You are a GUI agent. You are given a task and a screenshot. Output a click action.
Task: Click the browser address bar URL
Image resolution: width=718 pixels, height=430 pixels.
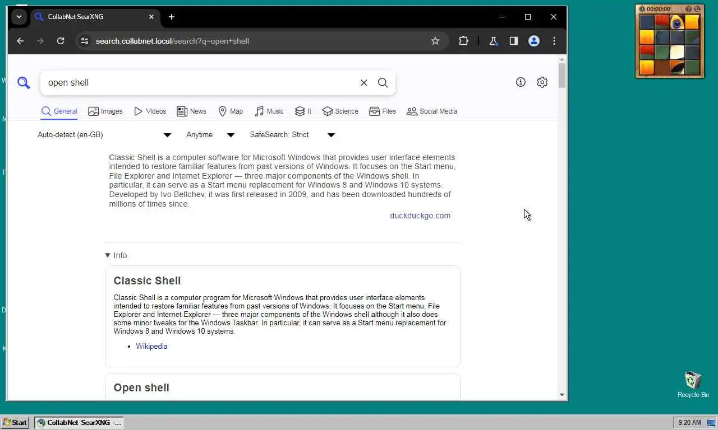172,41
